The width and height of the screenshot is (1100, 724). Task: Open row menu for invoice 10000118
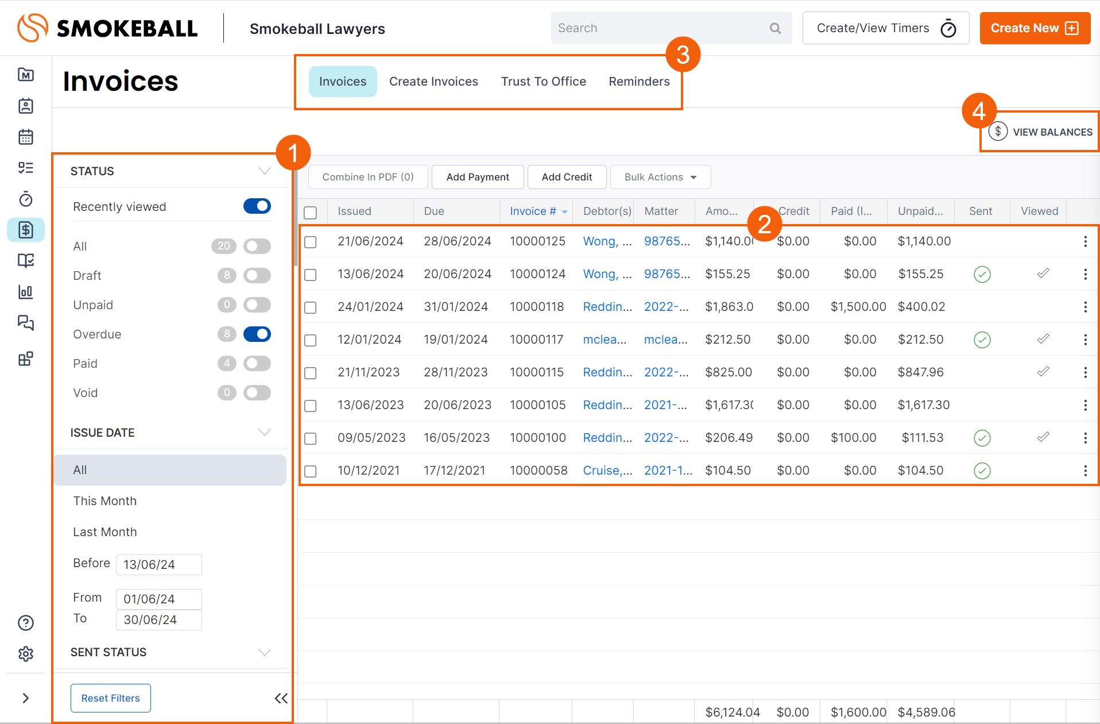pyautogui.click(x=1085, y=307)
